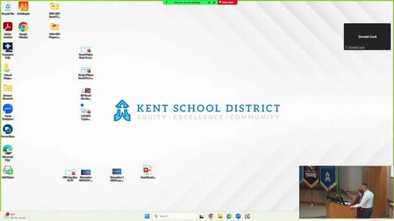This screenshot has height=221, width=394.
Task: Open the Add Printer desktop shortcut
Action: coord(8,172)
